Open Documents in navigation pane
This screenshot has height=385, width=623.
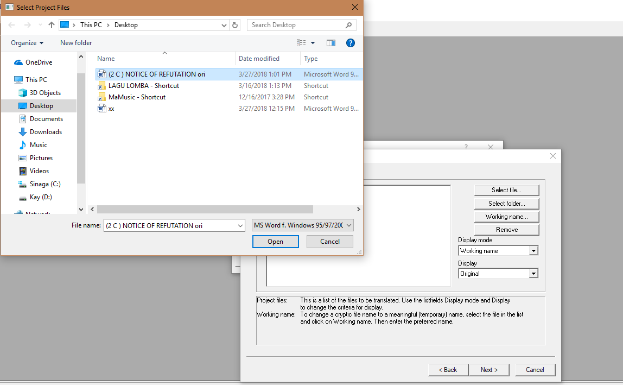click(x=46, y=119)
